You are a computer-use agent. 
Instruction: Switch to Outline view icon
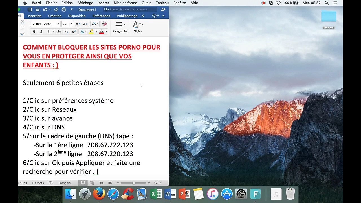click(101, 183)
